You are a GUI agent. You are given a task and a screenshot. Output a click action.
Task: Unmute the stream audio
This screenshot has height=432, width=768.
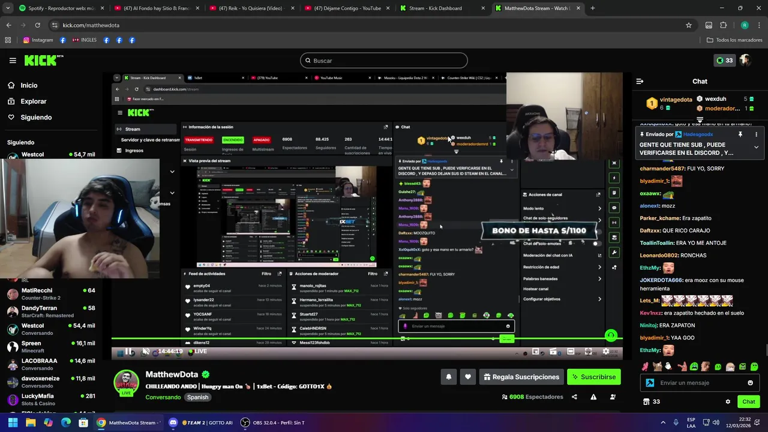(x=146, y=352)
